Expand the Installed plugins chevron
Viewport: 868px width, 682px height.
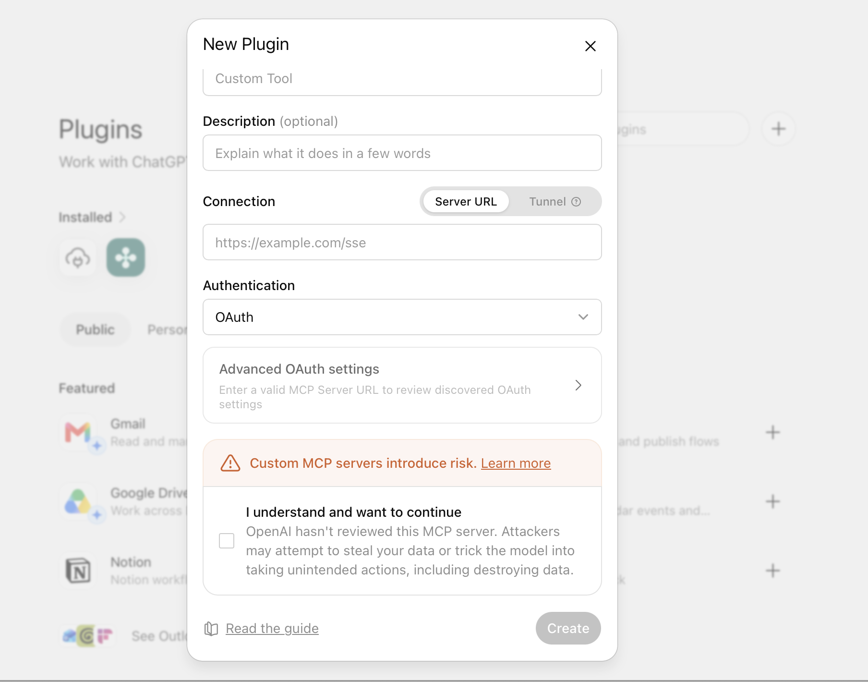[x=122, y=217]
